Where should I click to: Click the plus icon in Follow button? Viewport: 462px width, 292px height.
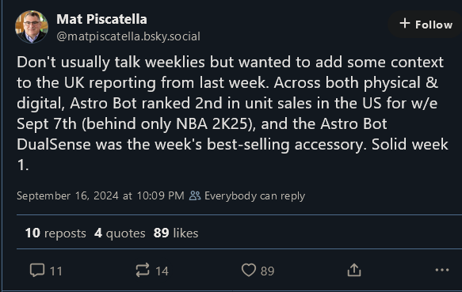[x=405, y=24]
